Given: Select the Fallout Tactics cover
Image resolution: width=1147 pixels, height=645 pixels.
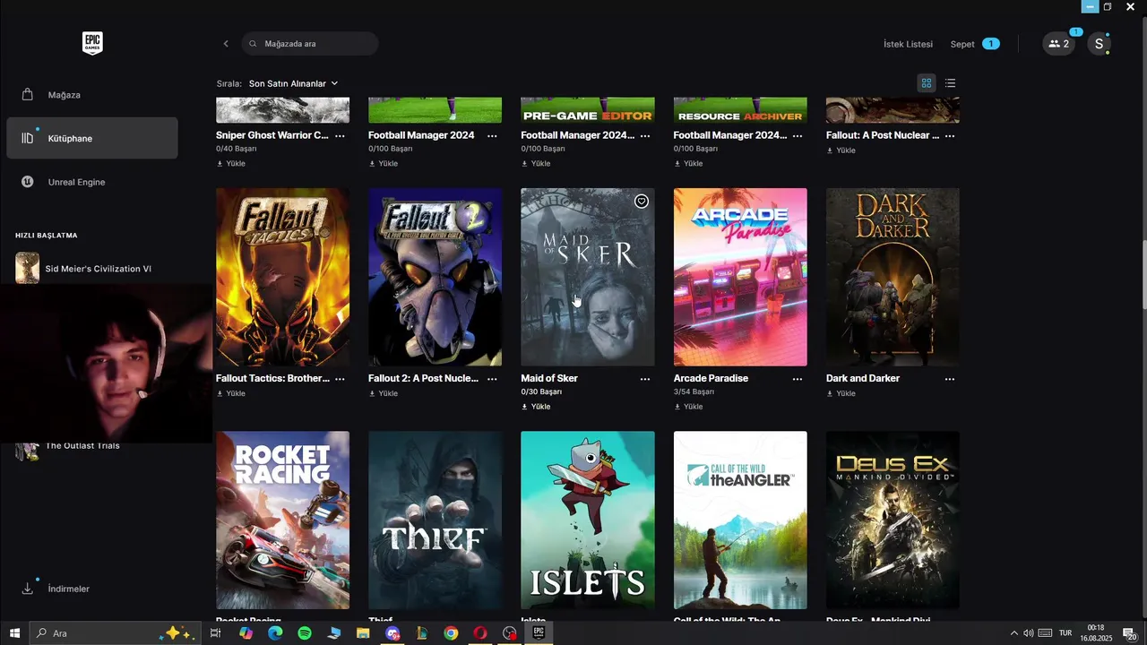Looking at the screenshot, I should coord(282,277).
